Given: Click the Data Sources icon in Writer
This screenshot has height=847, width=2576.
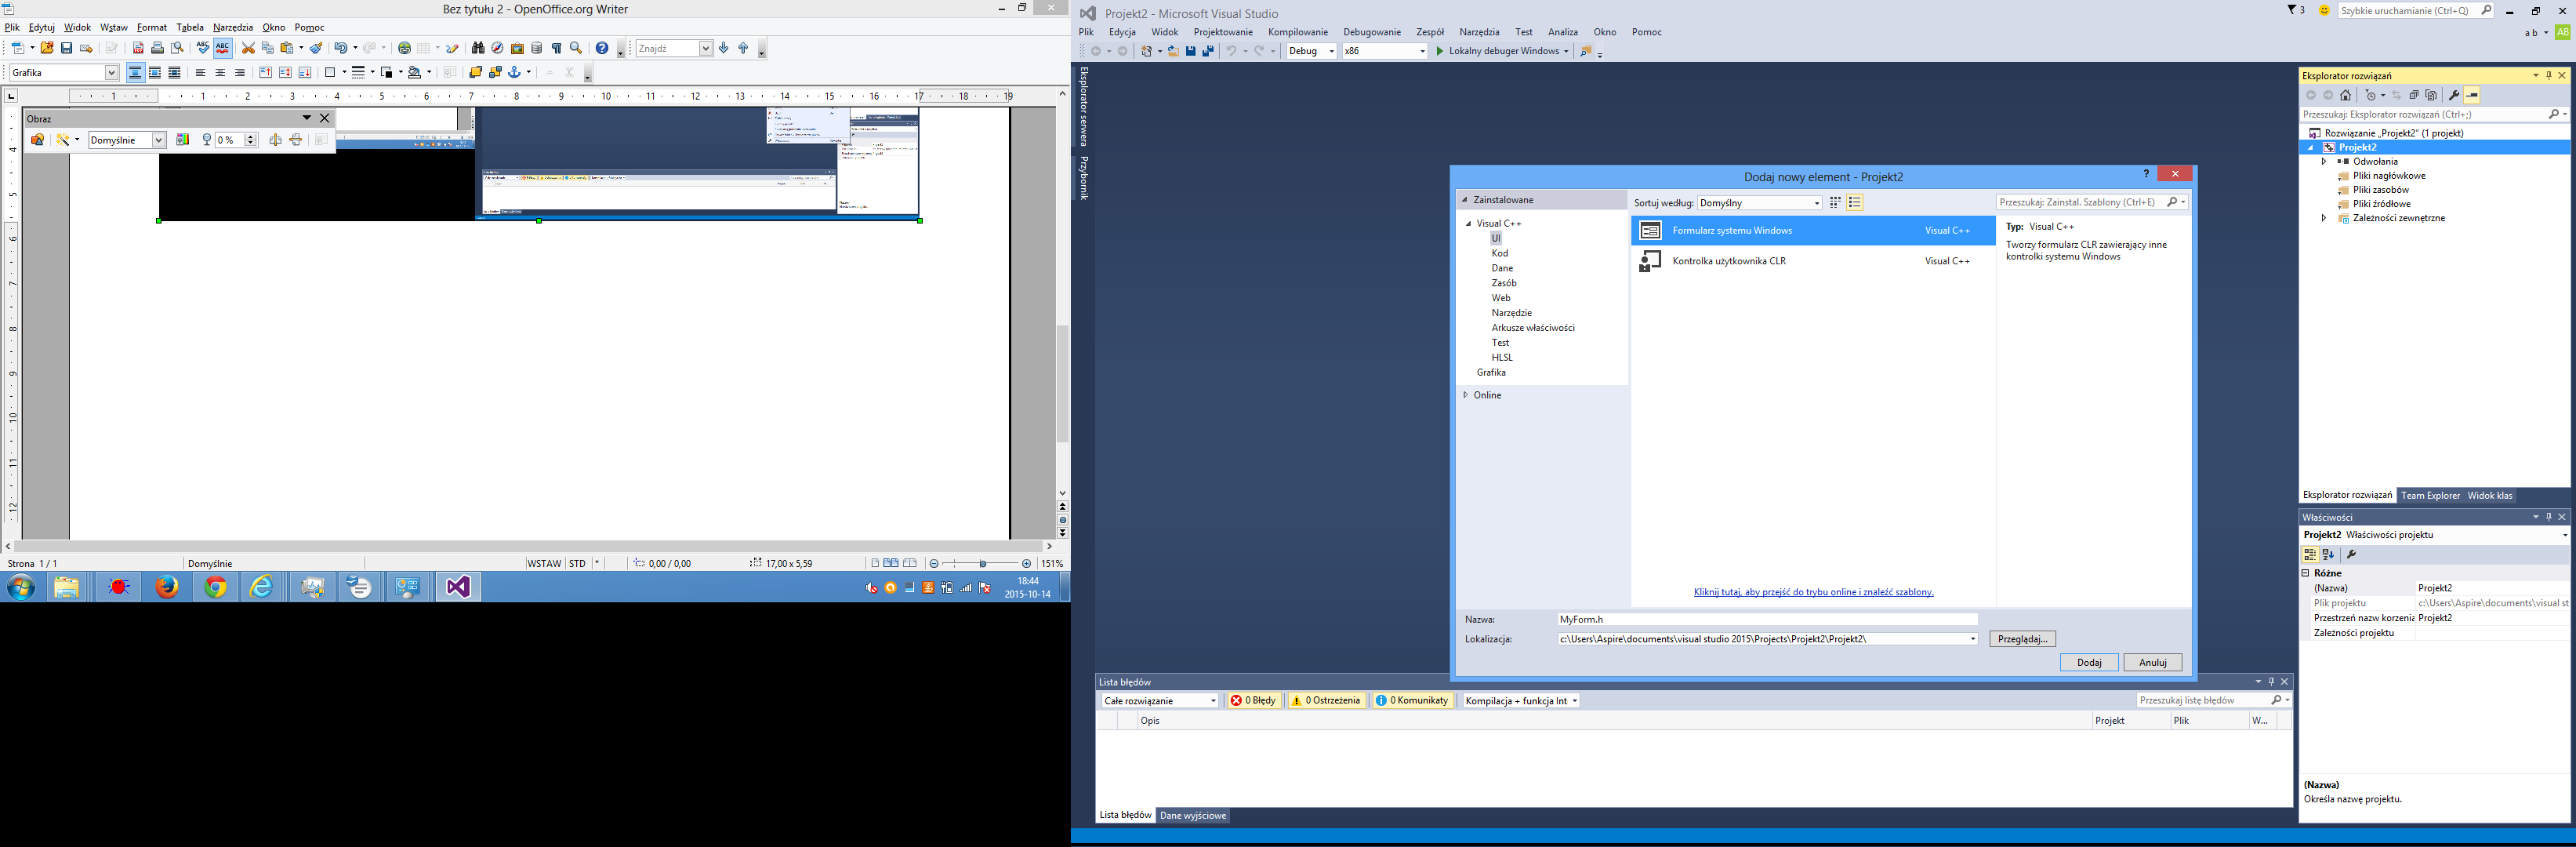Looking at the screenshot, I should 536,48.
